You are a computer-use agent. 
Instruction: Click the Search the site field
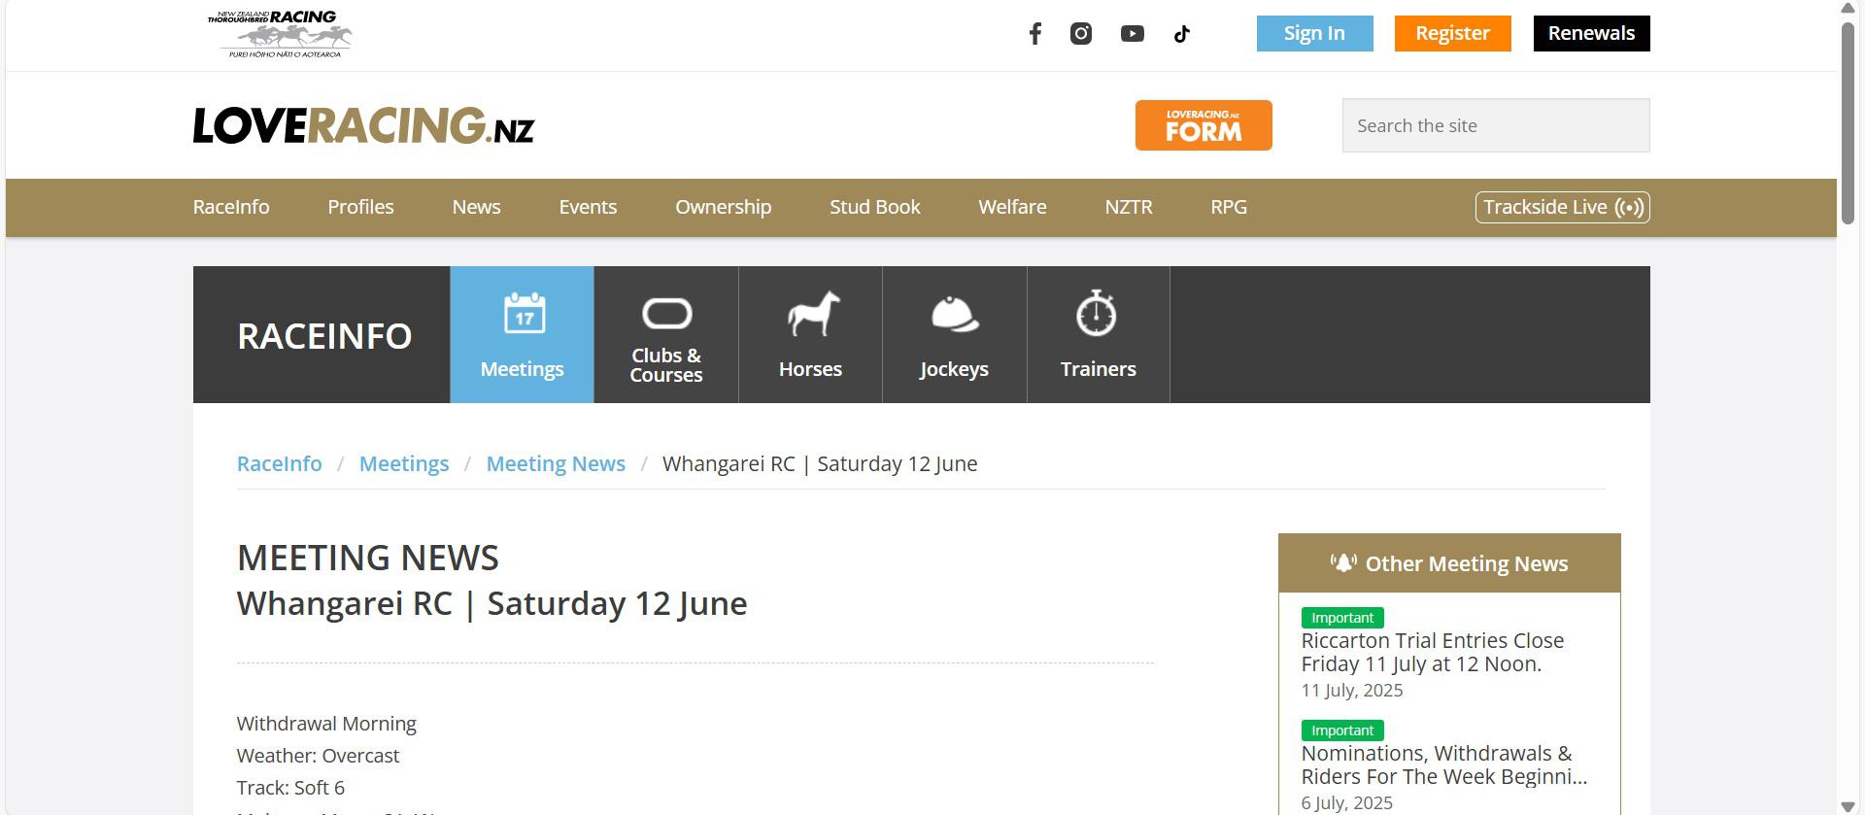pyautogui.click(x=1495, y=125)
